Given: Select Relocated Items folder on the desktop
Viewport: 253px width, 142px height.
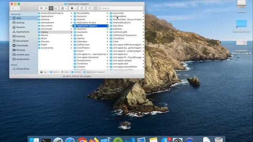Looking at the screenshot, I should pyautogui.click(x=242, y=26).
